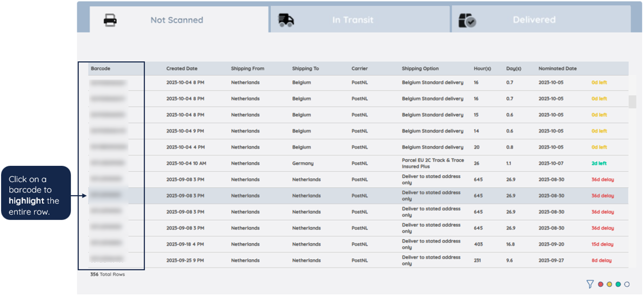Click the truck icon on In Transit tab
This screenshot has width=644, height=297.
[286, 20]
